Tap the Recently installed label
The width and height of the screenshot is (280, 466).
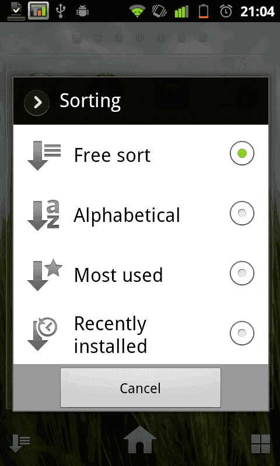(110, 334)
